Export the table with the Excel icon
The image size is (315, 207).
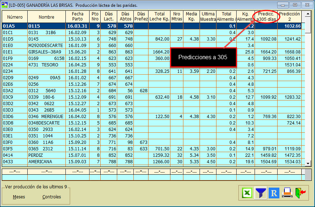coord(247,193)
